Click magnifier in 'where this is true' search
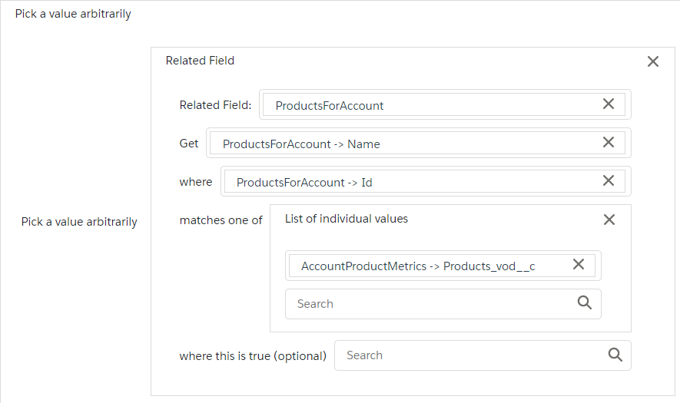This screenshot has width=680, height=403. [x=615, y=355]
